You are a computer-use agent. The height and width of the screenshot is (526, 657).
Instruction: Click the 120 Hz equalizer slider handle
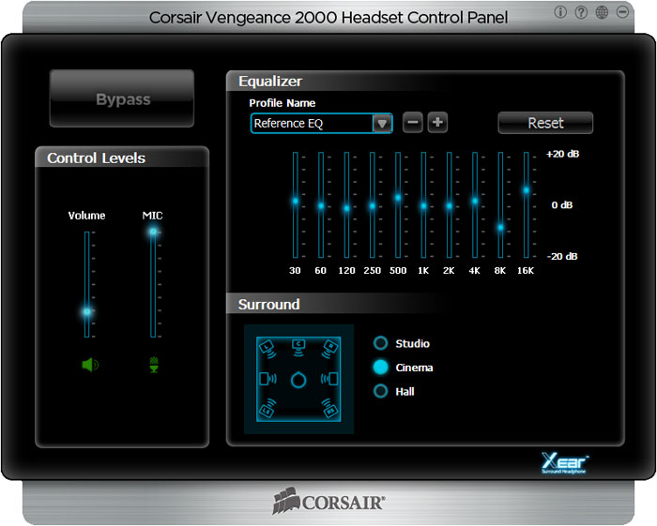click(x=346, y=208)
